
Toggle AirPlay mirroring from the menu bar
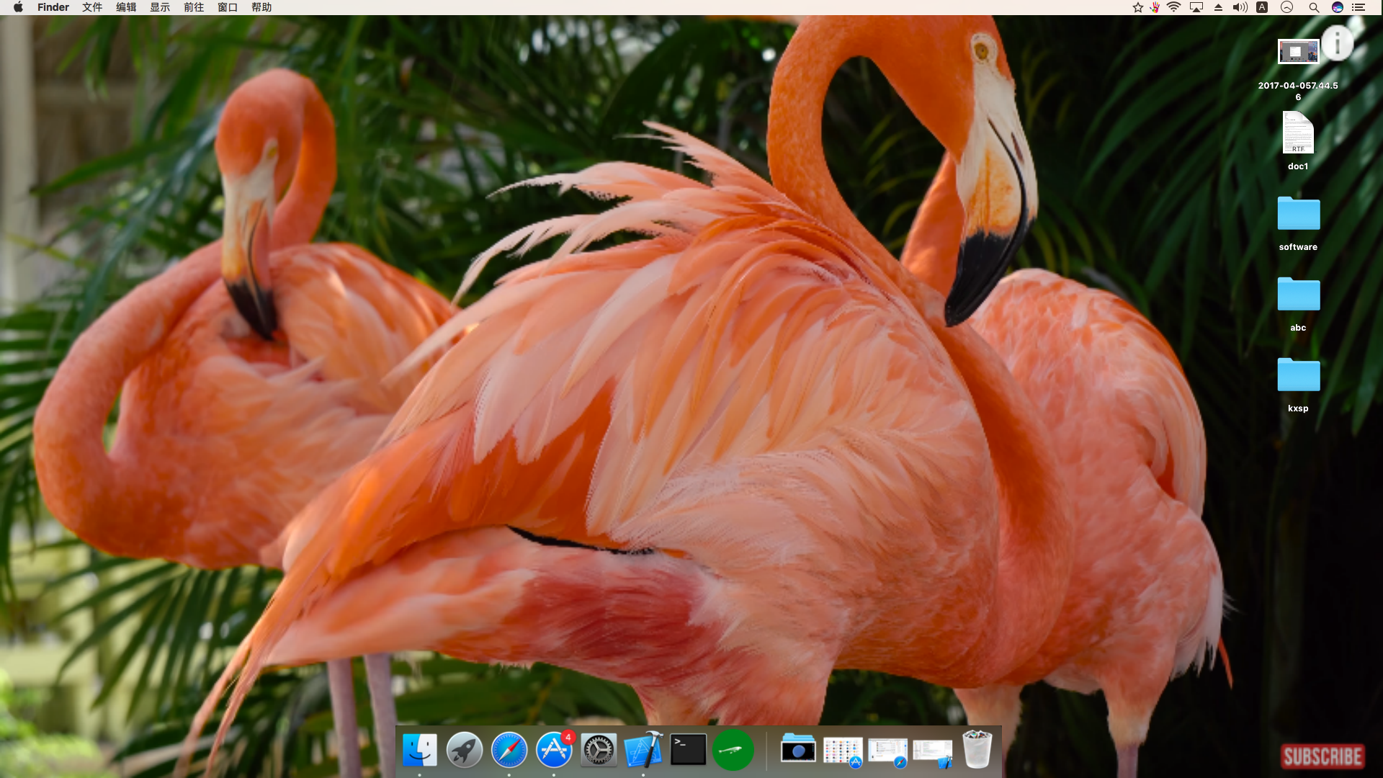[1196, 7]
